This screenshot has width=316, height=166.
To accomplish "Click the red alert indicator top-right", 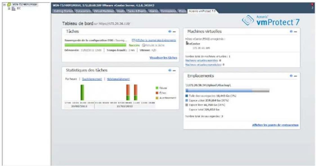I will tap(313, 4).
